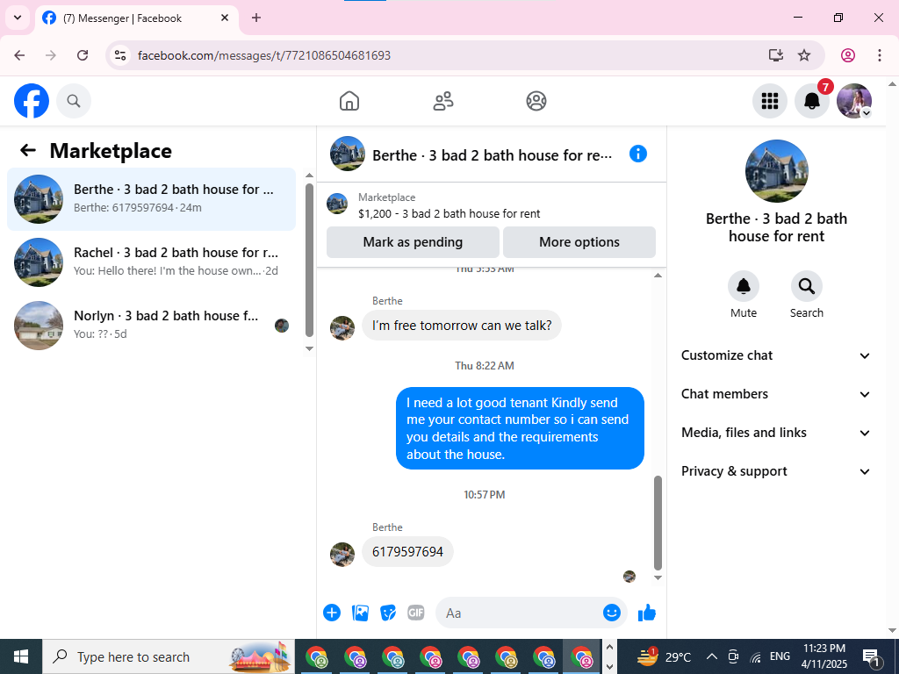Click the Facebook logo icon
The image size is (899, 674).
[x=32, y=101]
